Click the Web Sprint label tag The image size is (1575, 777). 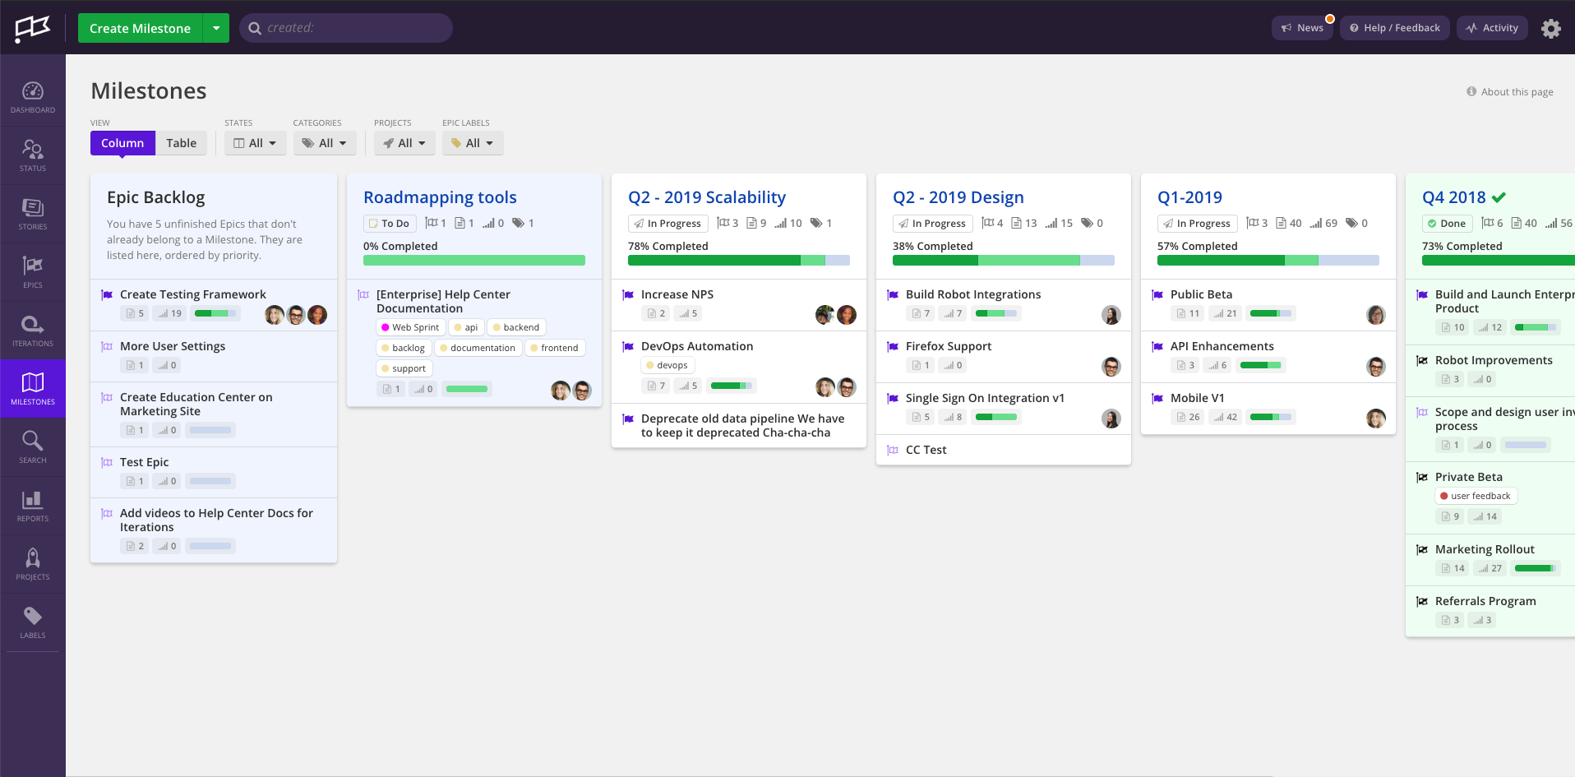click(410, 327)
